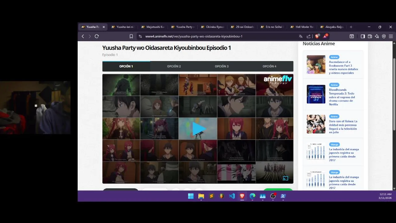Cast video using the Chromecast icon

[285, 178]
